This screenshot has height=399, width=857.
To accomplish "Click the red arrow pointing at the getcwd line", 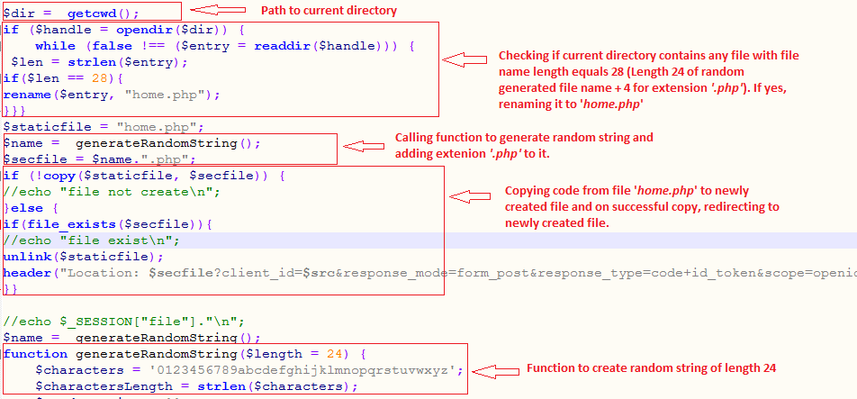I will coord(220,10).
